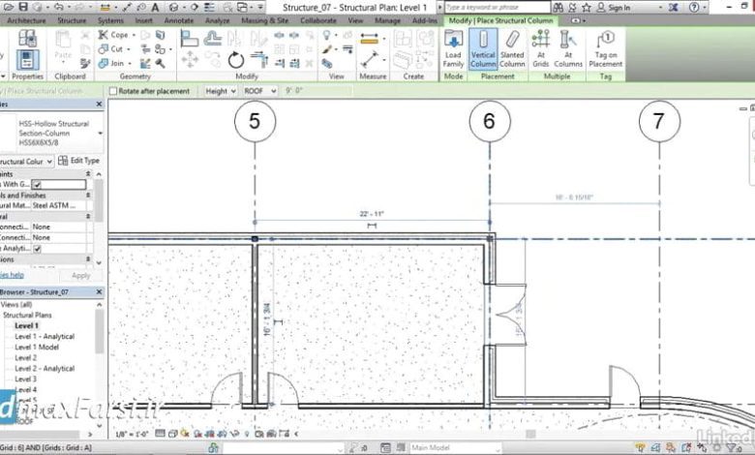Click the Help question mark icon
755x455 pixels.
click(x=694, y=7)
